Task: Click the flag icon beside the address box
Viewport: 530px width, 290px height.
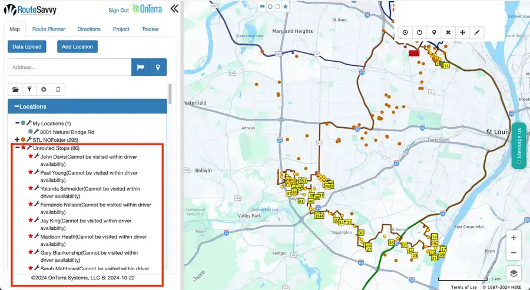Action: [140, 67]
